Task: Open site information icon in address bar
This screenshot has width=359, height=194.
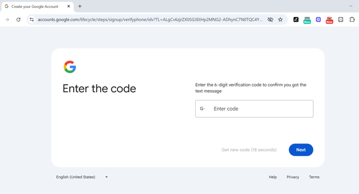Action: (x=32, y=20)
